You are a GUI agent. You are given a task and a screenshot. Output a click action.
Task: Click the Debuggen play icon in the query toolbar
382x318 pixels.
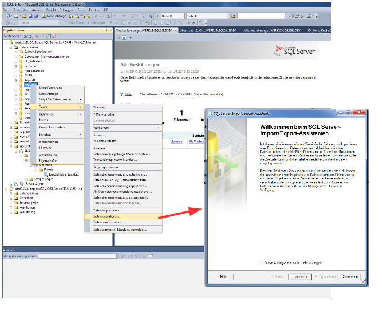pyautogui.click(x=88, y=22)
